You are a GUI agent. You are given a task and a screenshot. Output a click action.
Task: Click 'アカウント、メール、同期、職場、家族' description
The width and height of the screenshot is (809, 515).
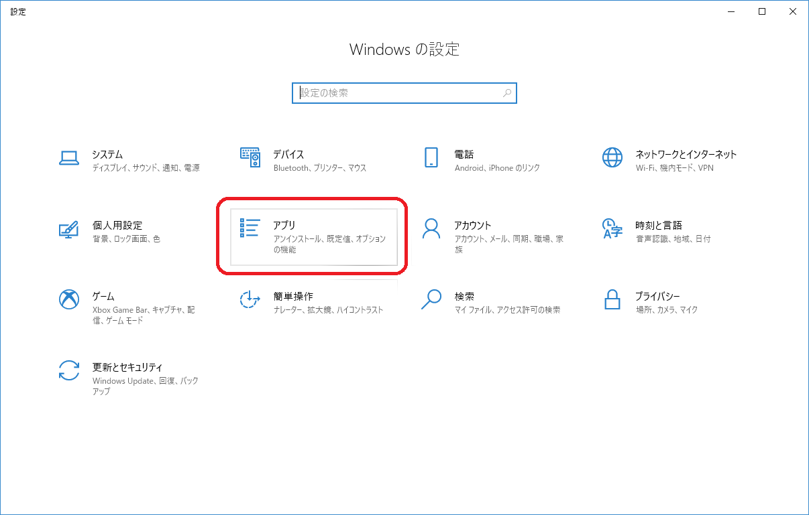(x=508, y=244)
